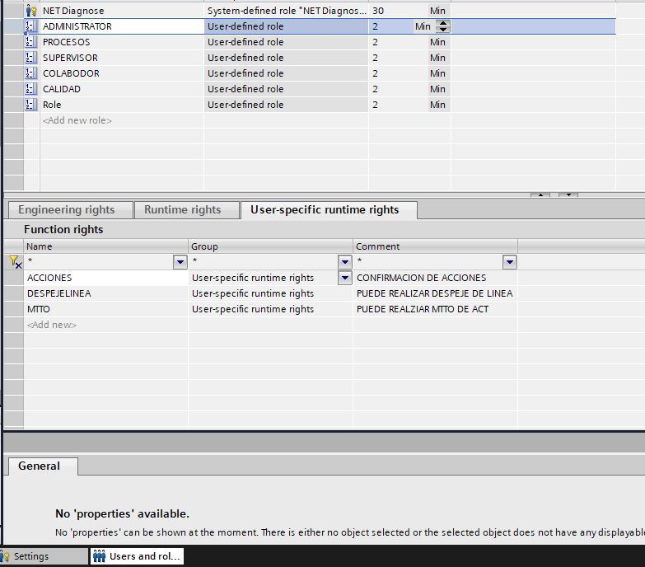645x567 pixels.
Task: Click the ADMINISTRATOR 'User-defined role' description
Action: click(245, 26)
